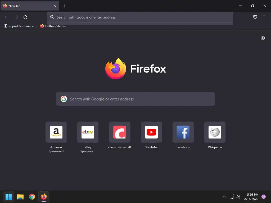The image size is (271, 203).
Task: Open a new tab with plus button
Action: (65, 6)
